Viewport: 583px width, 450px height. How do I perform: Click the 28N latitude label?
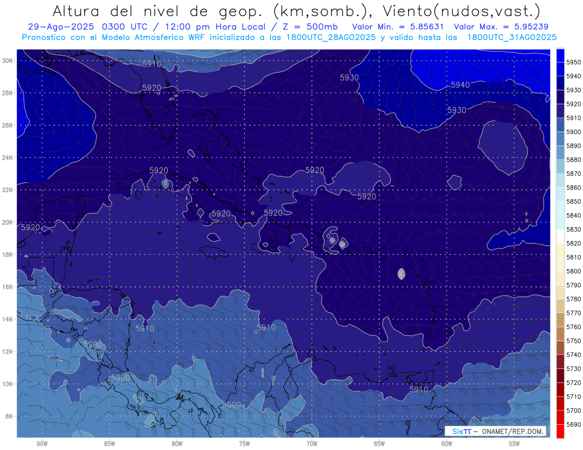7,93
